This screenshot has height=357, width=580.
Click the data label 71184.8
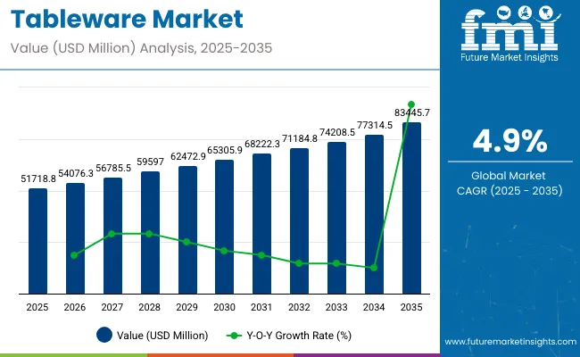pos(300,138)
